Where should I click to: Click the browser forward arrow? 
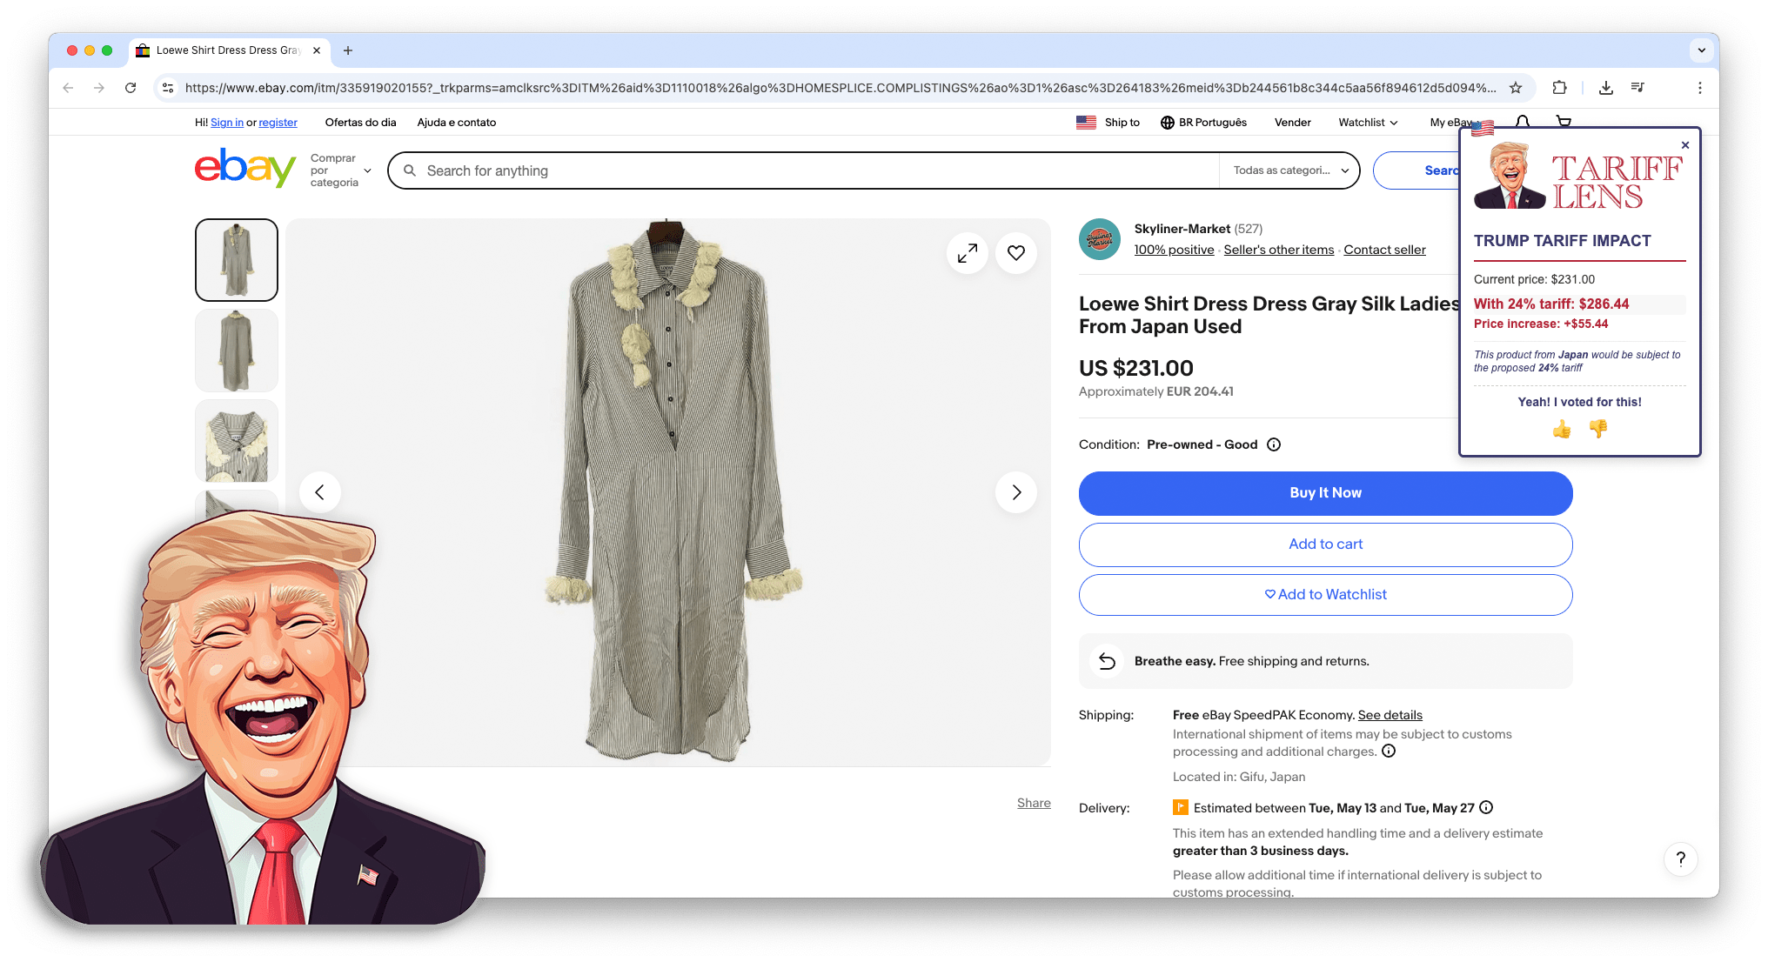(99, 88)
